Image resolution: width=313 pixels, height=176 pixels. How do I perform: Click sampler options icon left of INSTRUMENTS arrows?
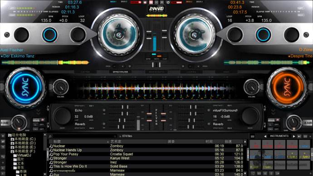point(253,136)
